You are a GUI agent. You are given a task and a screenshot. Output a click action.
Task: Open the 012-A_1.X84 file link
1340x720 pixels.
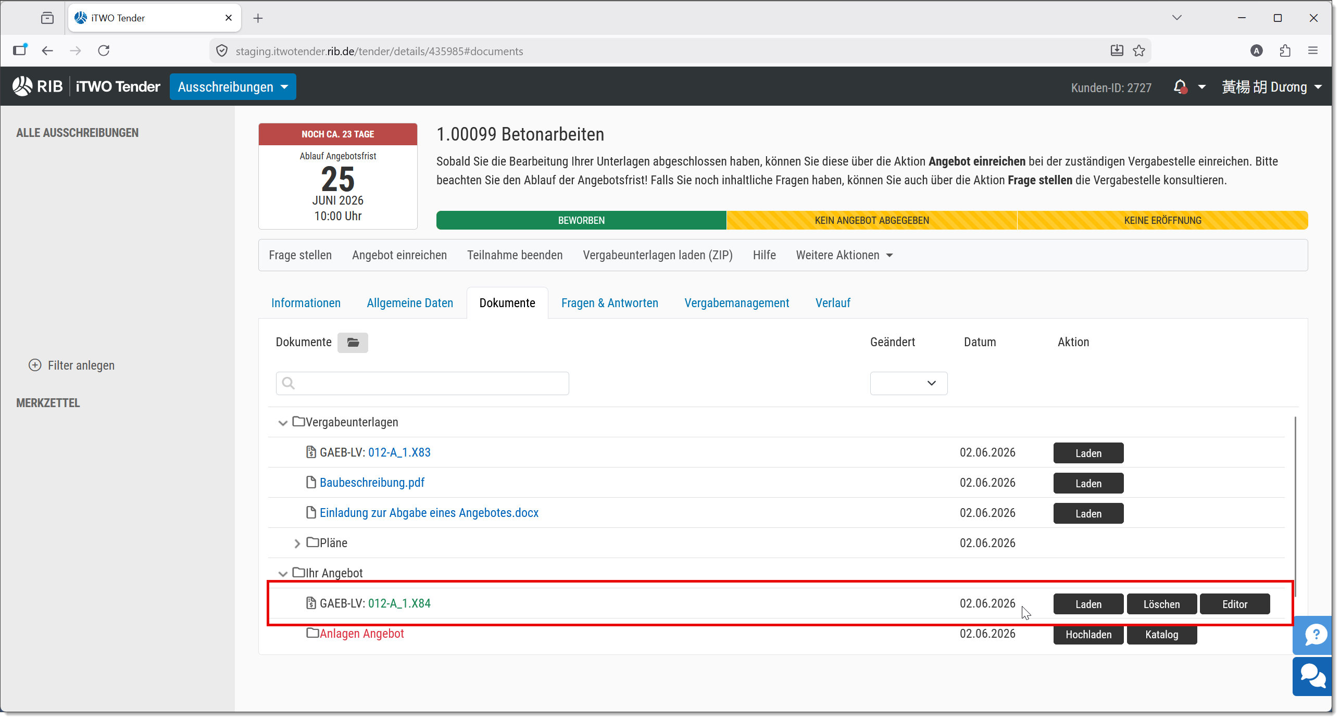[399, 603]
